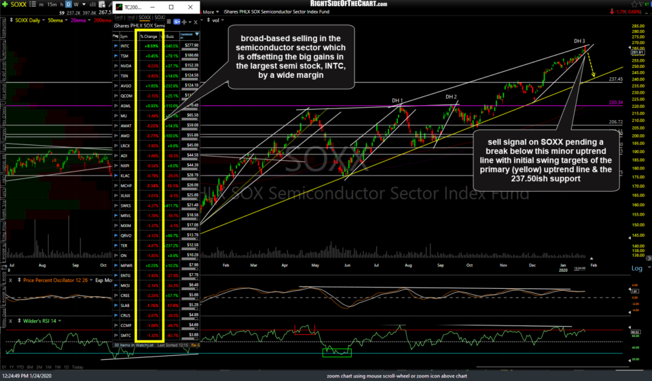
Task: Remove Price Percent Oscillator pane with X
Action: tap(10, 280)
